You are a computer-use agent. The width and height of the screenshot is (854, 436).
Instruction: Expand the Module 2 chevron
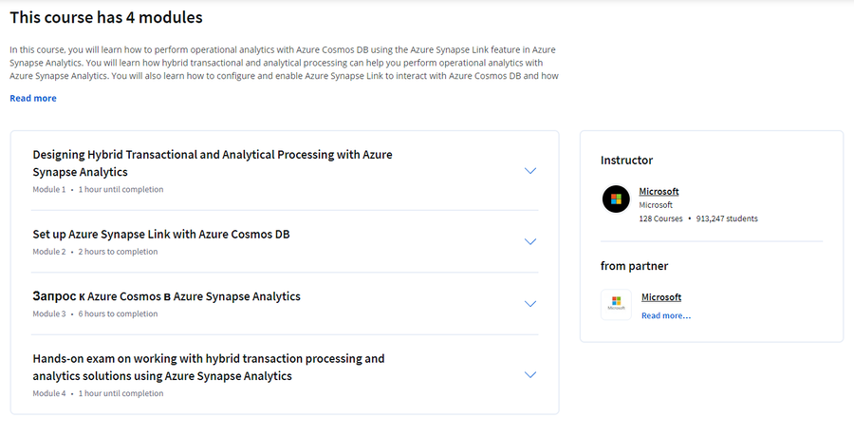point(529,241)
